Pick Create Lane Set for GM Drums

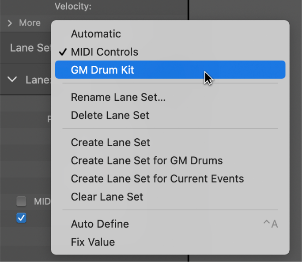tap(147, 161)
